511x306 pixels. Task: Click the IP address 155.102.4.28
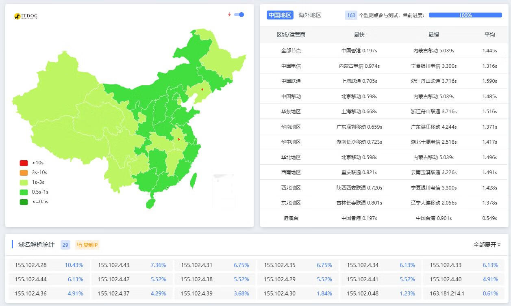pyautogui.click(x=31, y=265)
